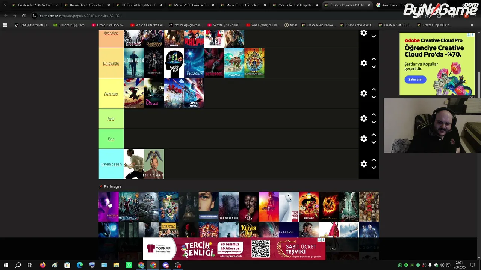Move the Average tier up
The image size is (481, 270).
coord(374,90)
